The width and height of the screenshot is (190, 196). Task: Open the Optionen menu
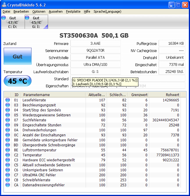click(x=39, y=11)
